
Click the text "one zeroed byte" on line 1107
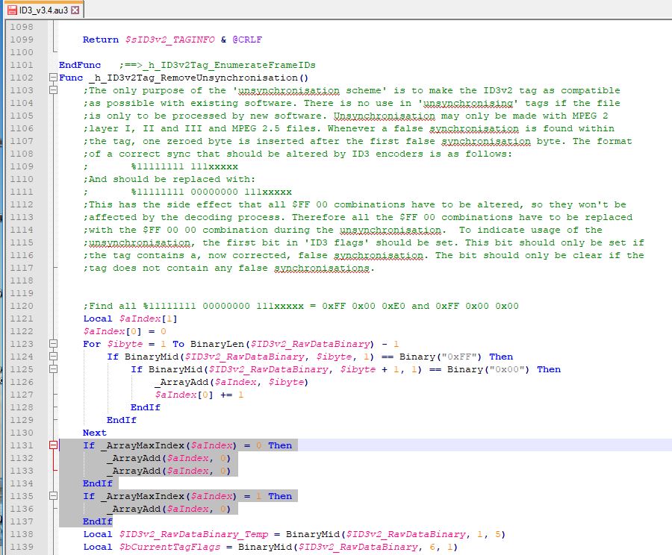pos(187,141)
